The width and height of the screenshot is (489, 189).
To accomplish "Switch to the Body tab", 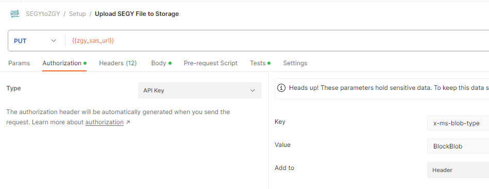I will pos(161,63).
